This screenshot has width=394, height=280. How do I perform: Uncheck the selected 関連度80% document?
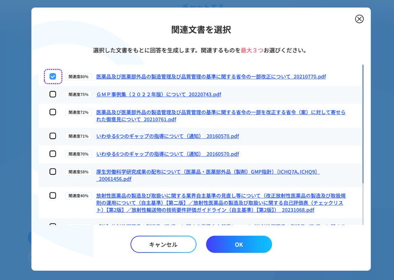click(x=52, y=76)
